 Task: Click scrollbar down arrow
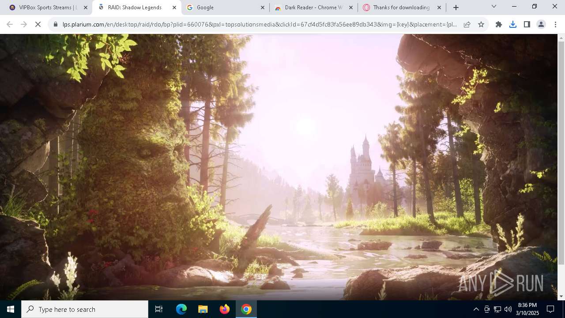click(x=561, y=296)
